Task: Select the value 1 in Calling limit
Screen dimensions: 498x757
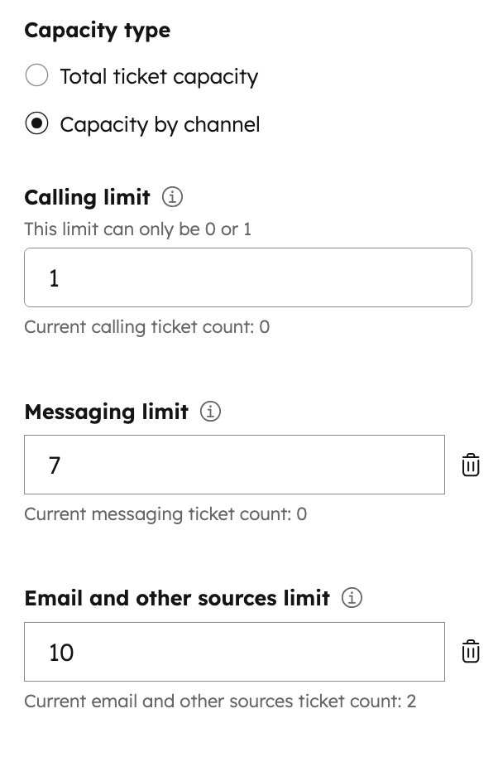Action: pos(54,277)
